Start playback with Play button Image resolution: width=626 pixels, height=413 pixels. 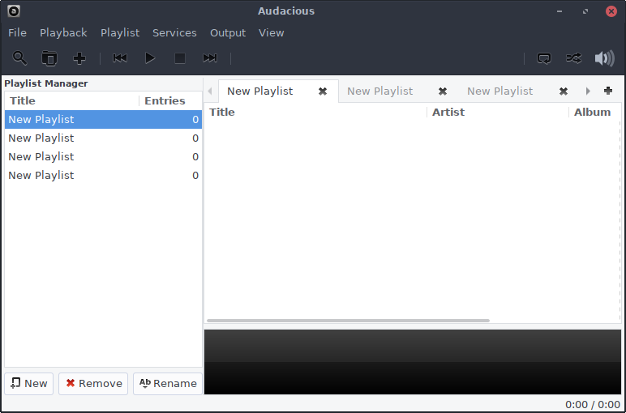[x=150, y=58]
